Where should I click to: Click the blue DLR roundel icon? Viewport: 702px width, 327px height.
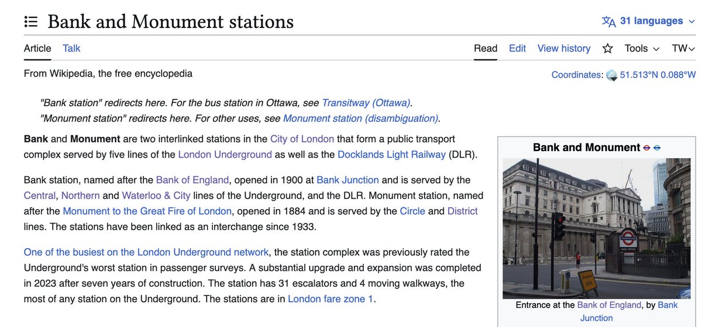[x=657, y=148]
